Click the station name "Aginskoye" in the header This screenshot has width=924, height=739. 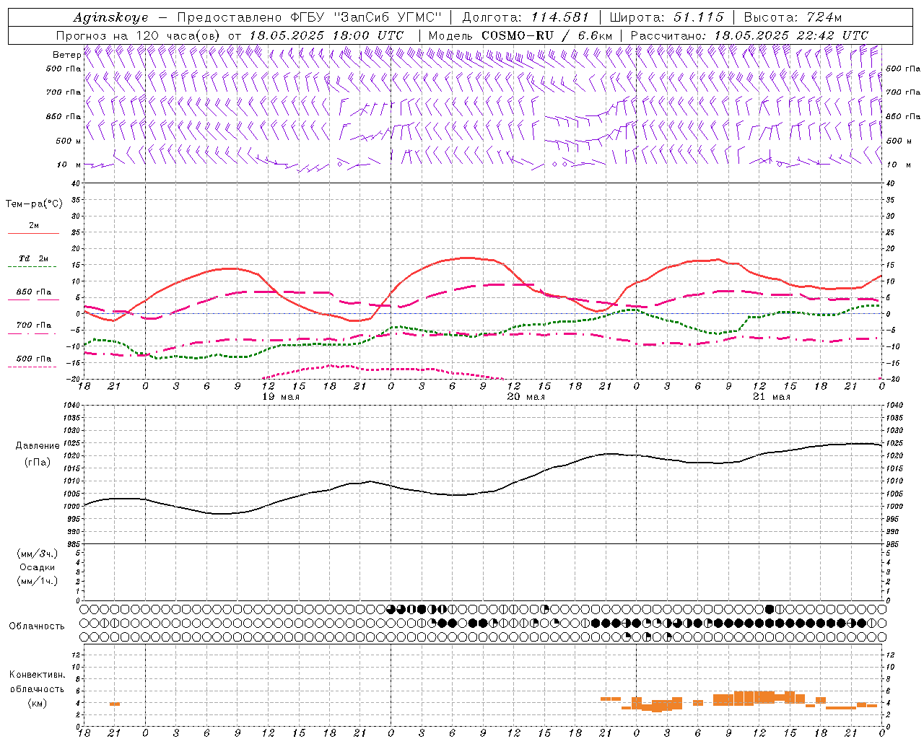pos(110,17)
